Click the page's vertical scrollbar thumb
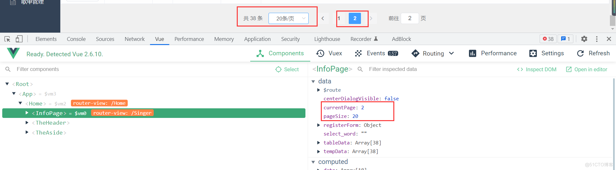 pyautogui.click(x=612, y=20)
